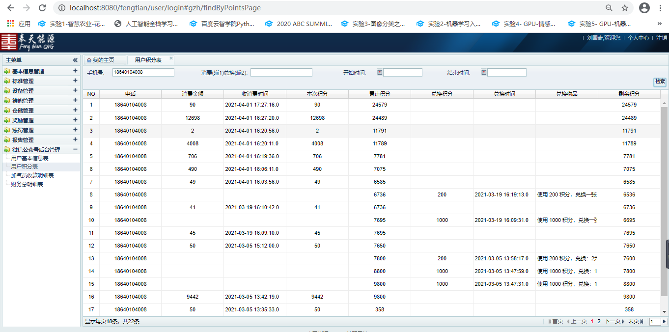The width and height of the screenshot is (669, 332).
Task: Expand the 设备管理 menu section
Action: (75, 90)
